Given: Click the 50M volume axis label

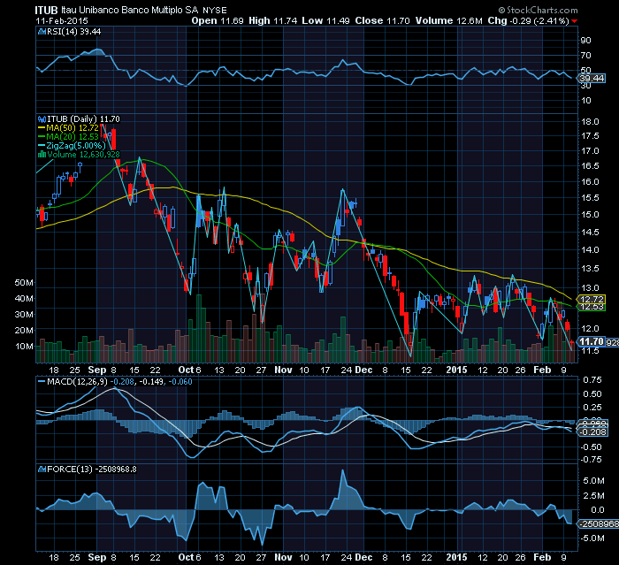Looking at the screenshot, I should (24, 283).
